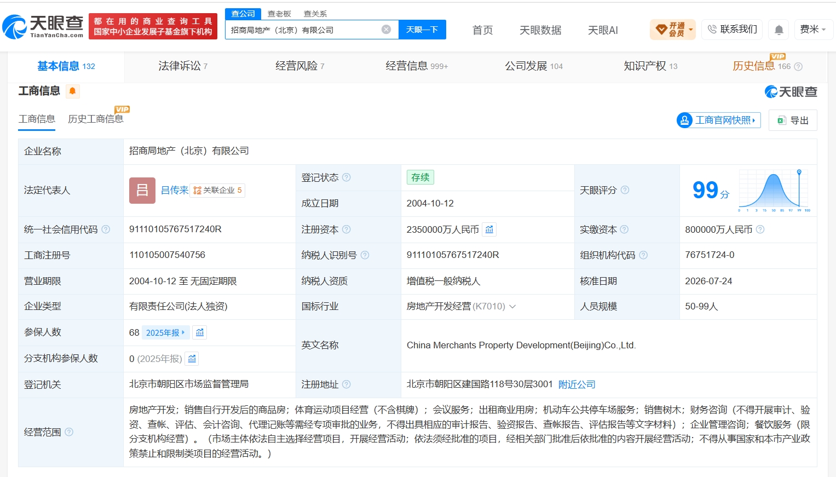
Task: Click the TianYanCha logo
Action: point(43,26)
